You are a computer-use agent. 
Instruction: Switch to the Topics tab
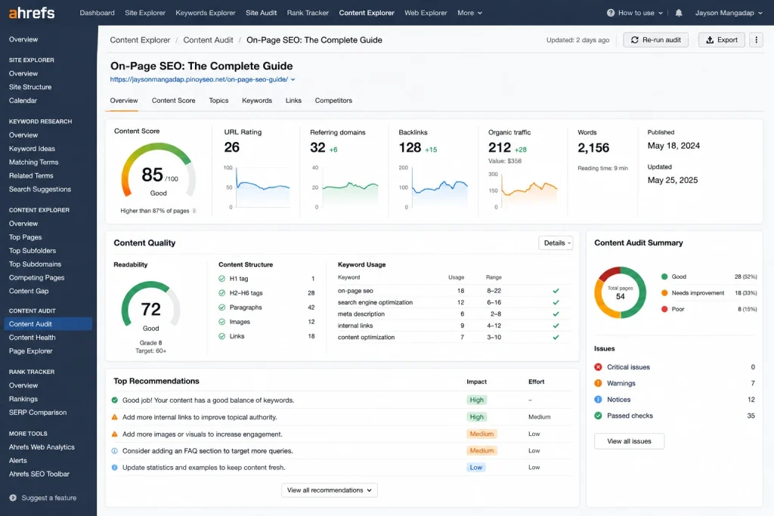click(218, 100)
